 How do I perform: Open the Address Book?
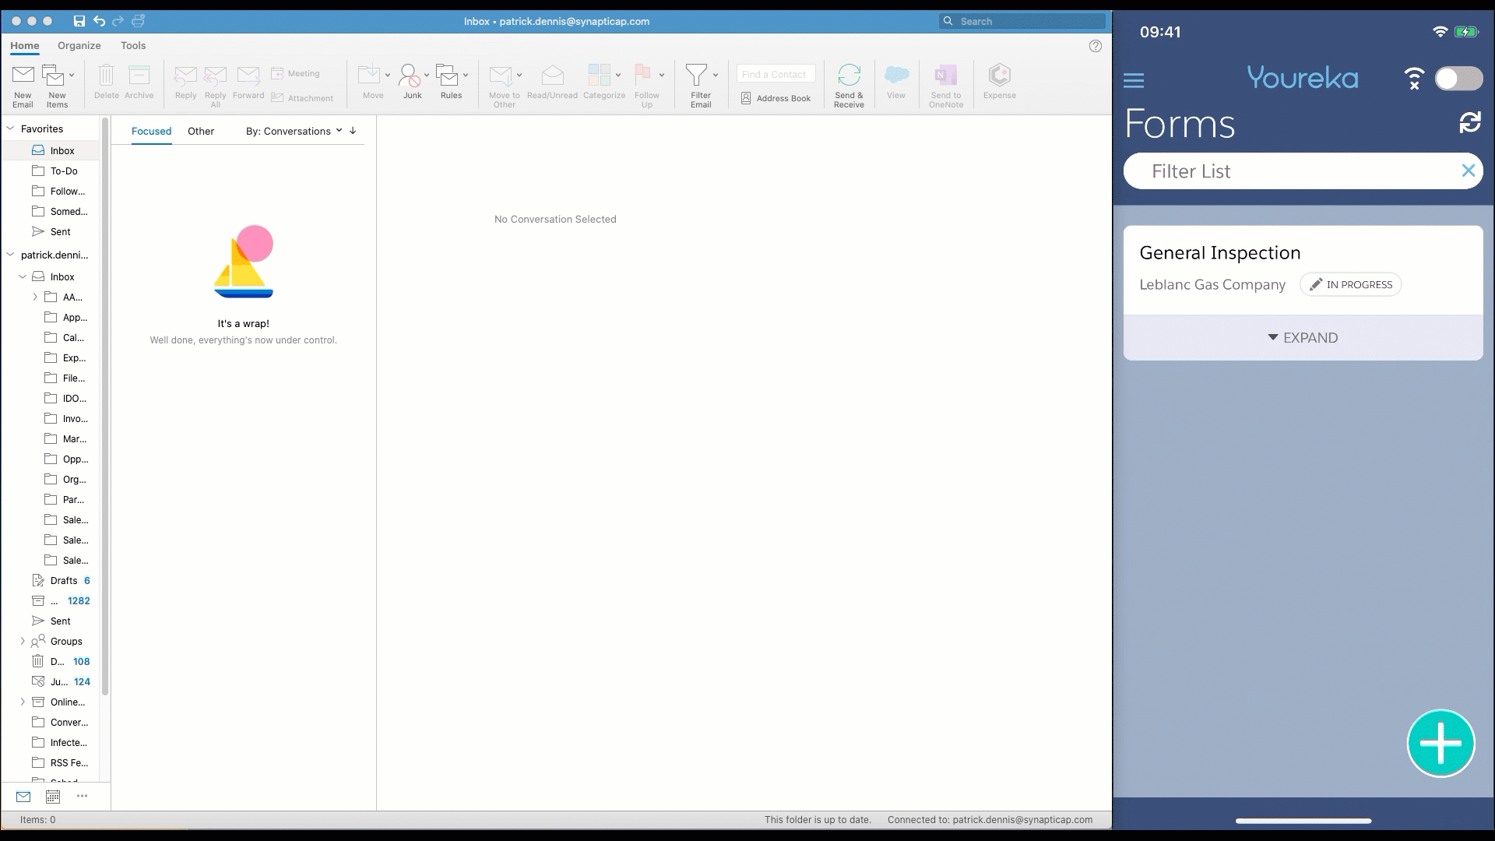click(776, 98)
